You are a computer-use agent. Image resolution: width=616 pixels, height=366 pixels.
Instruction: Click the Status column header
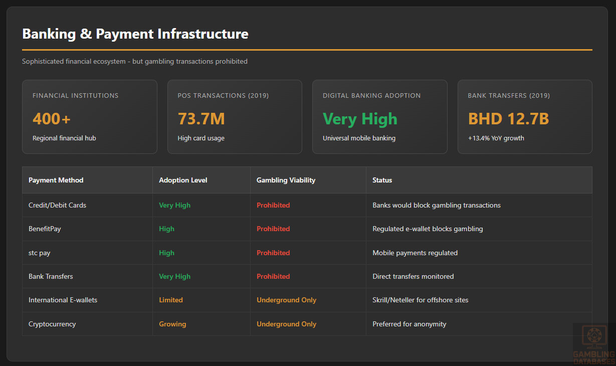coord(382,180)
